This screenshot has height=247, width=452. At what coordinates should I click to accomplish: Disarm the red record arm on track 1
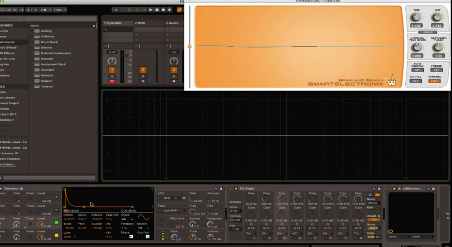[x=112, y=81]
